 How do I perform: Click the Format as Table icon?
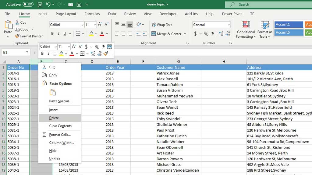(265, 25)
